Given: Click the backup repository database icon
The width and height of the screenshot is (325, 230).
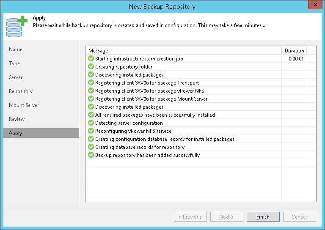Looking at the screenshot, I should pyautogui.click(x=17, y=27).
